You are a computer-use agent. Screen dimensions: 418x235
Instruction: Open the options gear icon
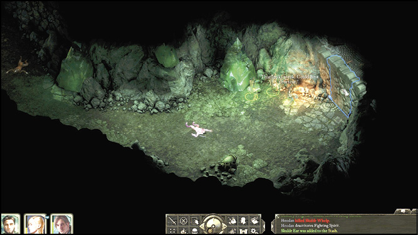tap(254, 231)
